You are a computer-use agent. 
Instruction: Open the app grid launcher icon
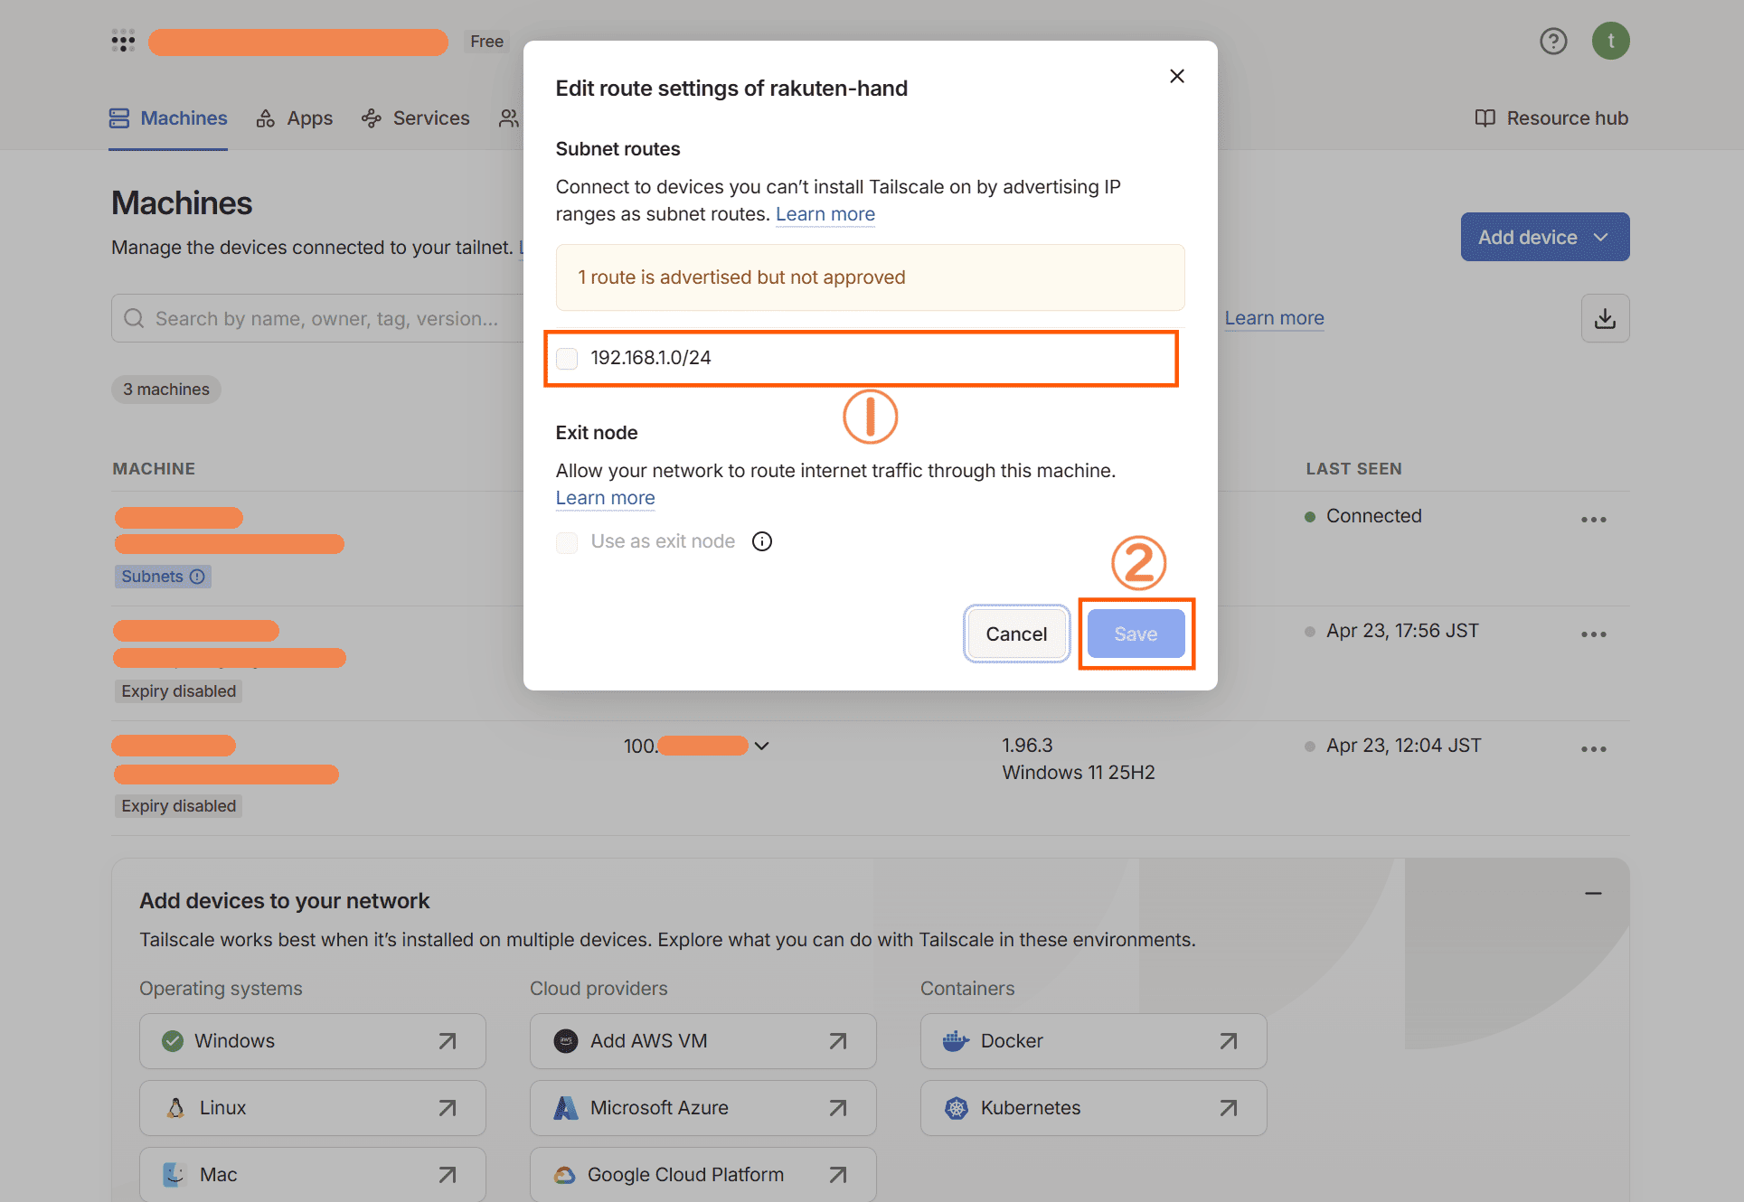(123, 41)
